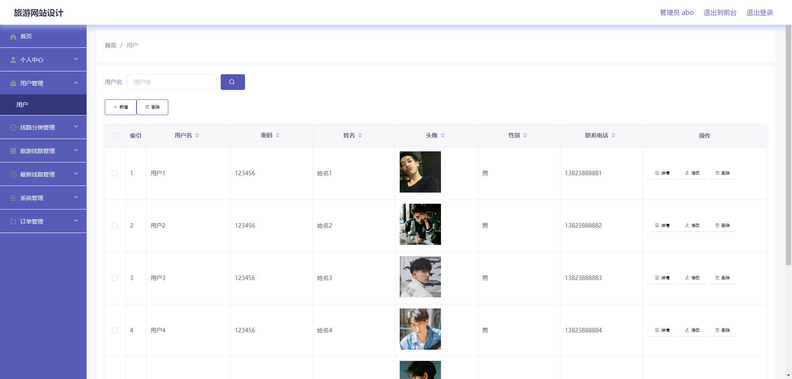
Task: Click 删除 for row 用户3
Action: [x=722, y=278]
